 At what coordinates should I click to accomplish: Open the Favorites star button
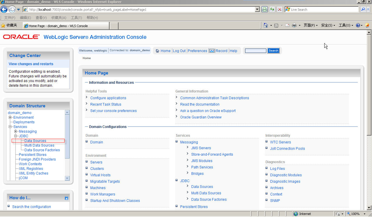pyautogui.click(x=9, y=25)
